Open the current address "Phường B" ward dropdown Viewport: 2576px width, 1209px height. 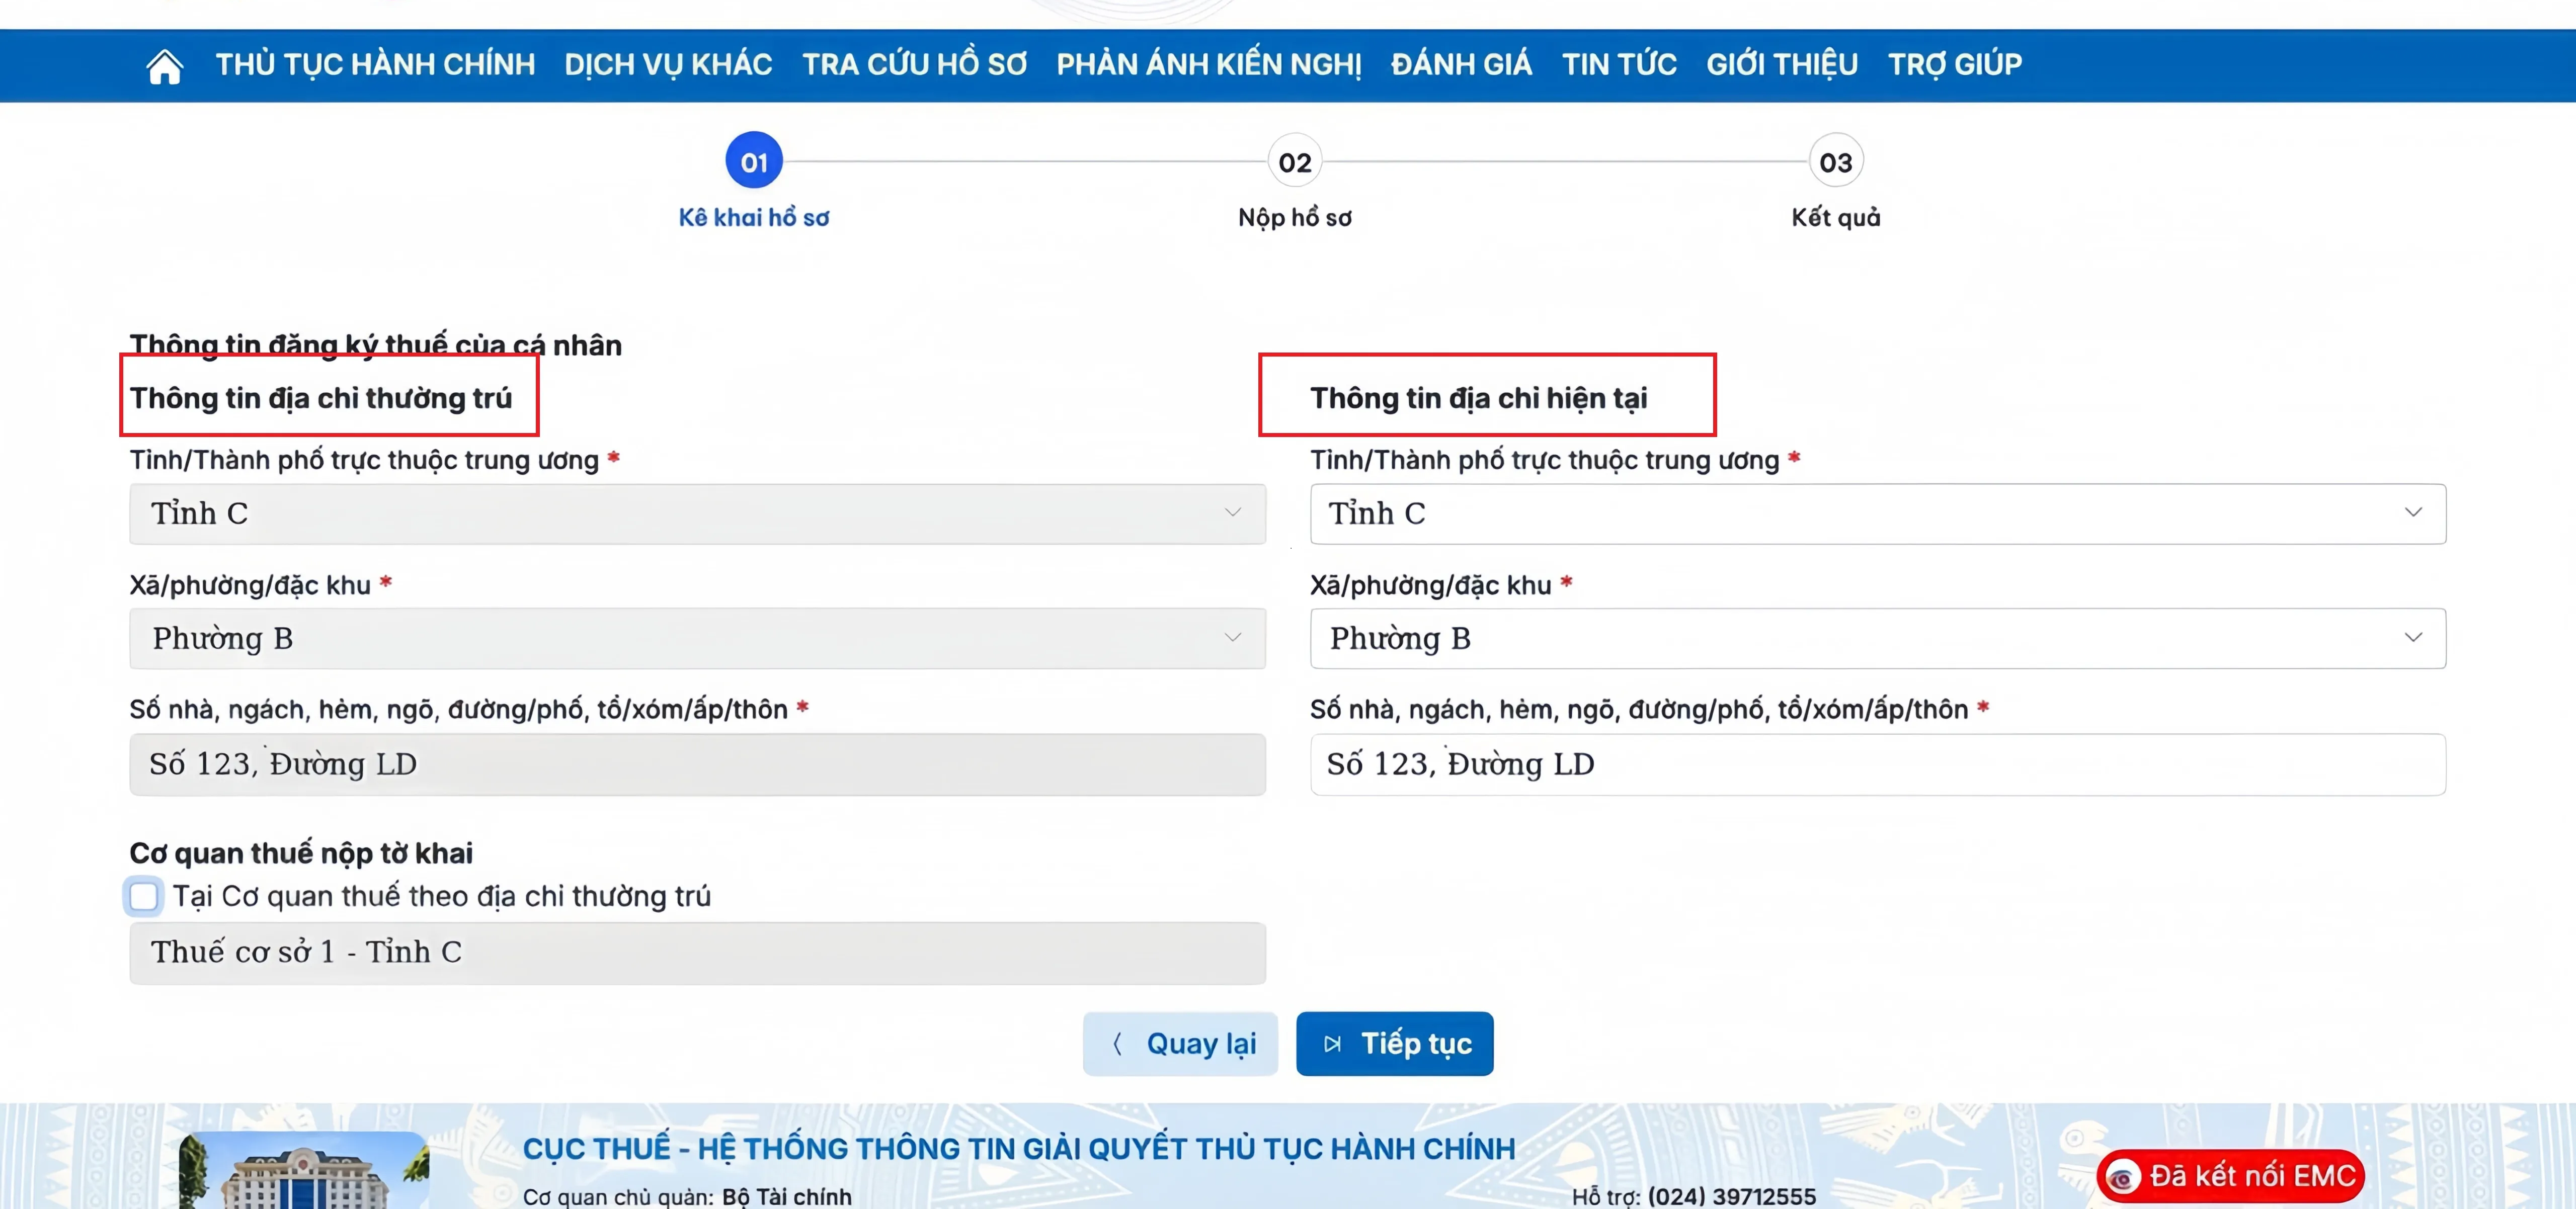[x=2414, y=639]
